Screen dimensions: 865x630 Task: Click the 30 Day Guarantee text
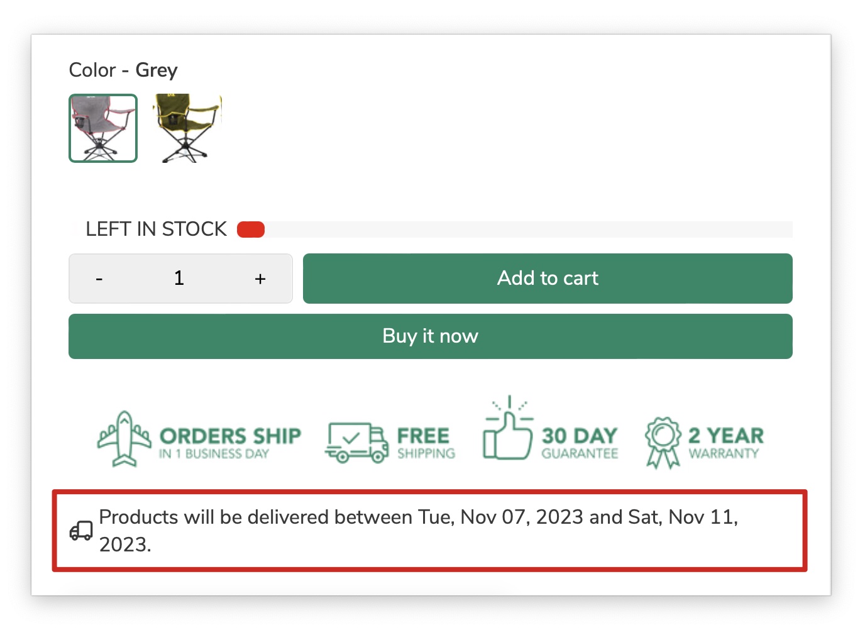[580, 443]
